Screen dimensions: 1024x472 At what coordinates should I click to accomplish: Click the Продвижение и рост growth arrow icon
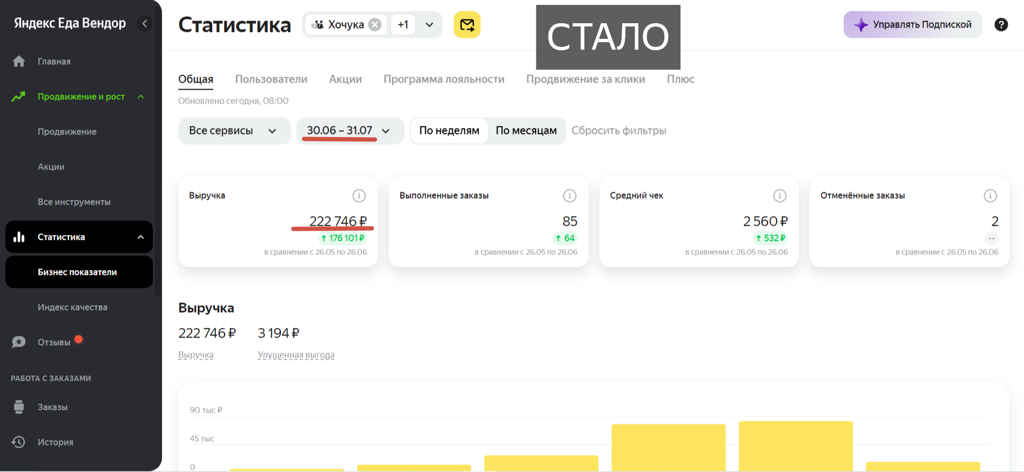pyautogui.click(x=19, y=97)
